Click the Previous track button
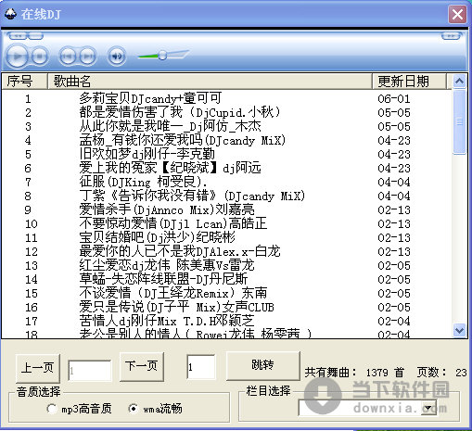 68,57
